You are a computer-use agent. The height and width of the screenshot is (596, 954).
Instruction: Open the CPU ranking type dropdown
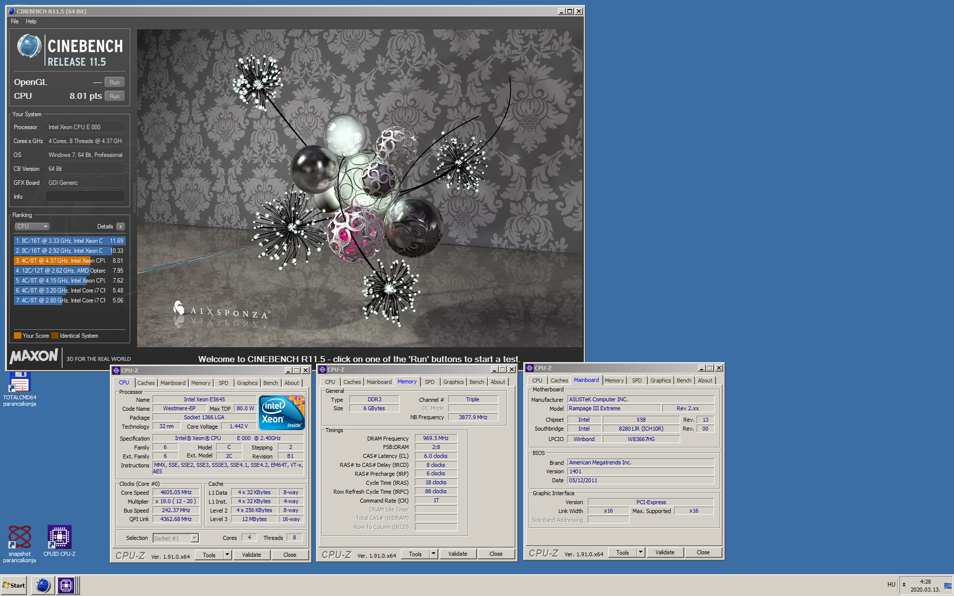pyautogui.click(x=32, y=226)
